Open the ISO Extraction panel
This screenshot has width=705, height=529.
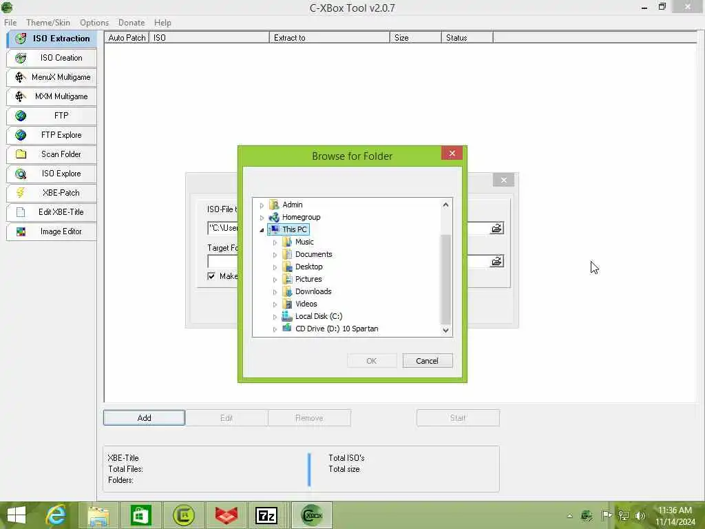(x=52, y=39)
